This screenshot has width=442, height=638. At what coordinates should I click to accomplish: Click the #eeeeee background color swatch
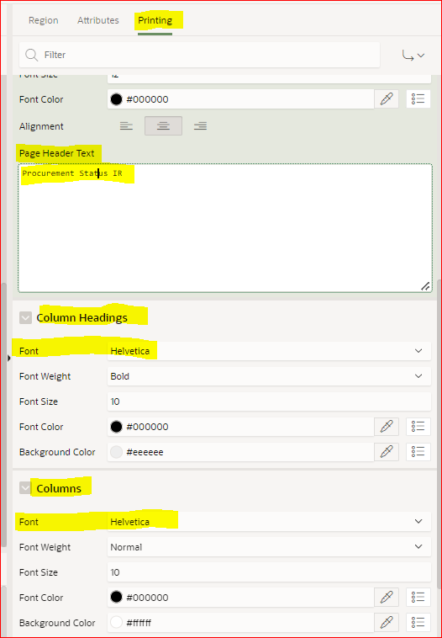(117, 452)
